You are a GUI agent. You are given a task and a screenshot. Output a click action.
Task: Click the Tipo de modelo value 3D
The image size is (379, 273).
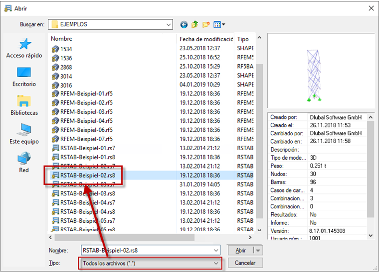pyautogui.click(x=313, y=158)
